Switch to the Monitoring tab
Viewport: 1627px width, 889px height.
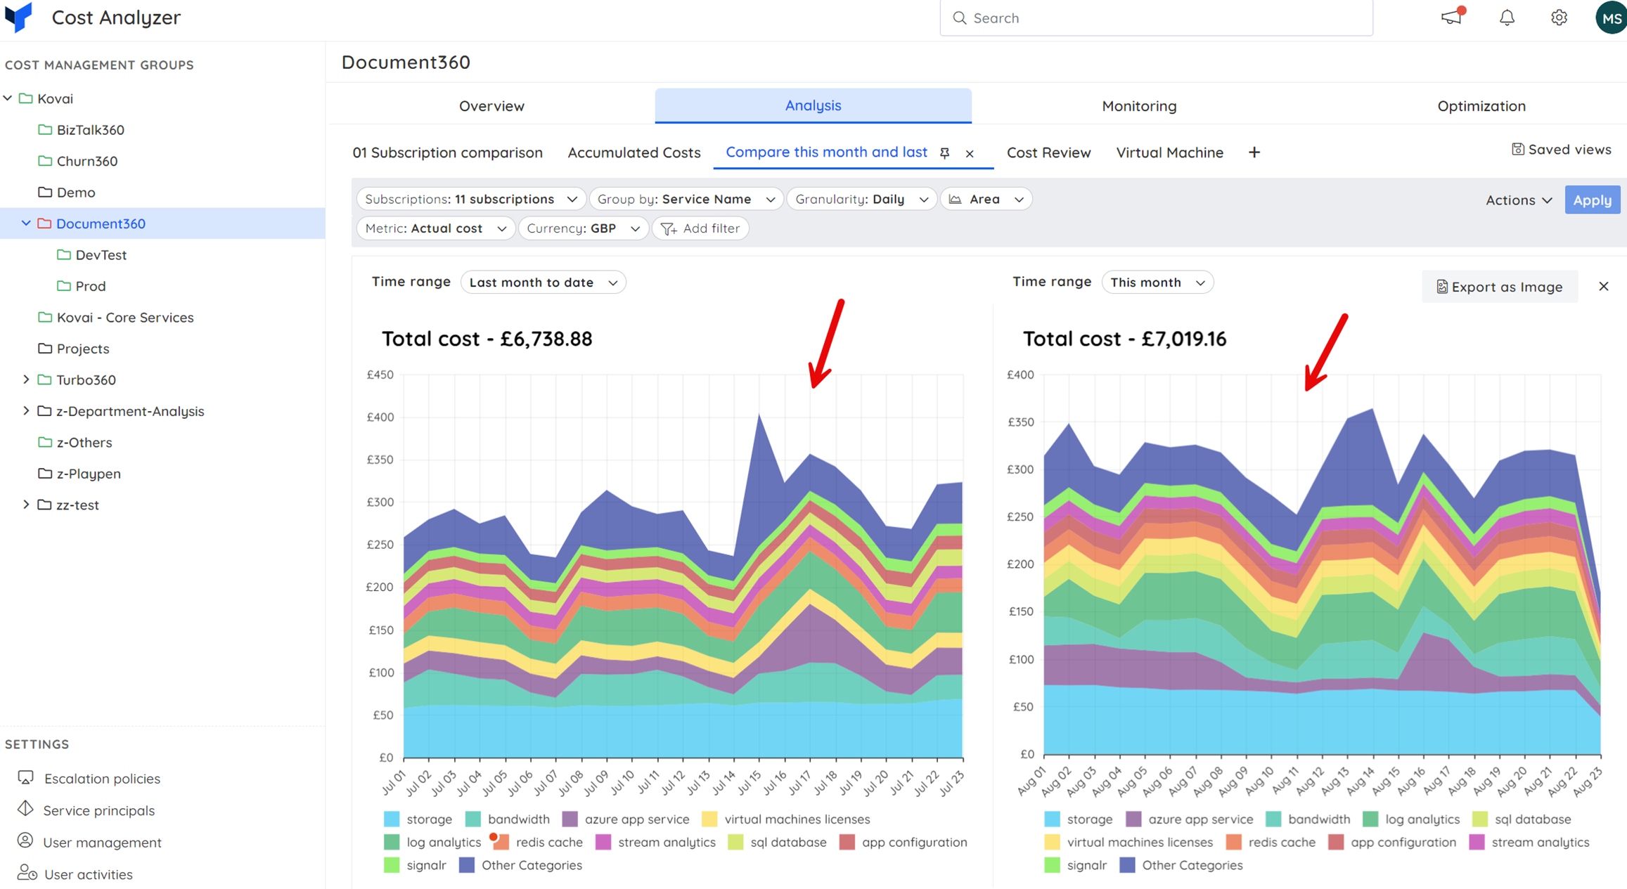click(x=1139, y=106)
